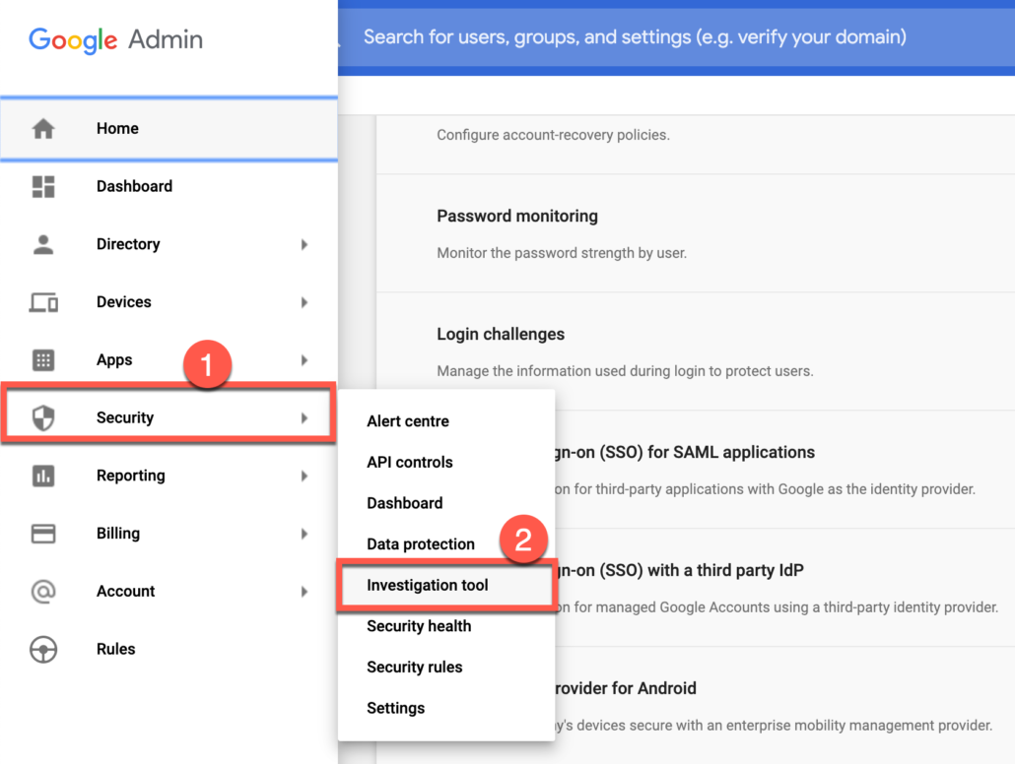Open the Rules menu label
The width and height of the screenshot is (1015, 764).
click(x=116, y=649)
